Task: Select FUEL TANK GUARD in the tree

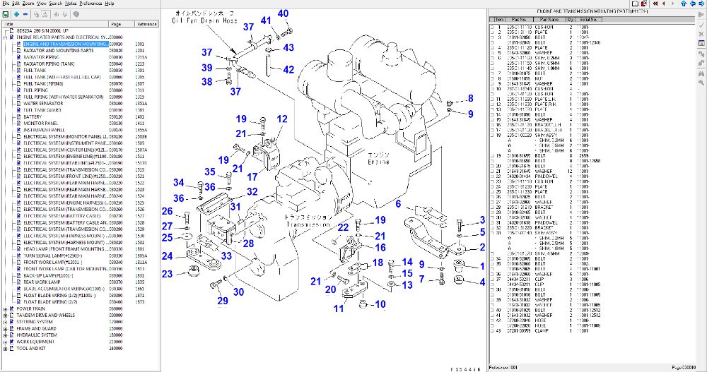Action: click(x=42, y=110)
